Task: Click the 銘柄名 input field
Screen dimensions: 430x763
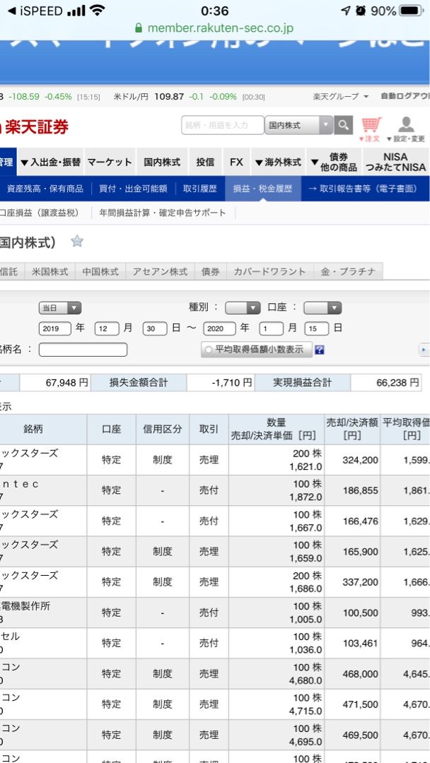Action: 83,350
